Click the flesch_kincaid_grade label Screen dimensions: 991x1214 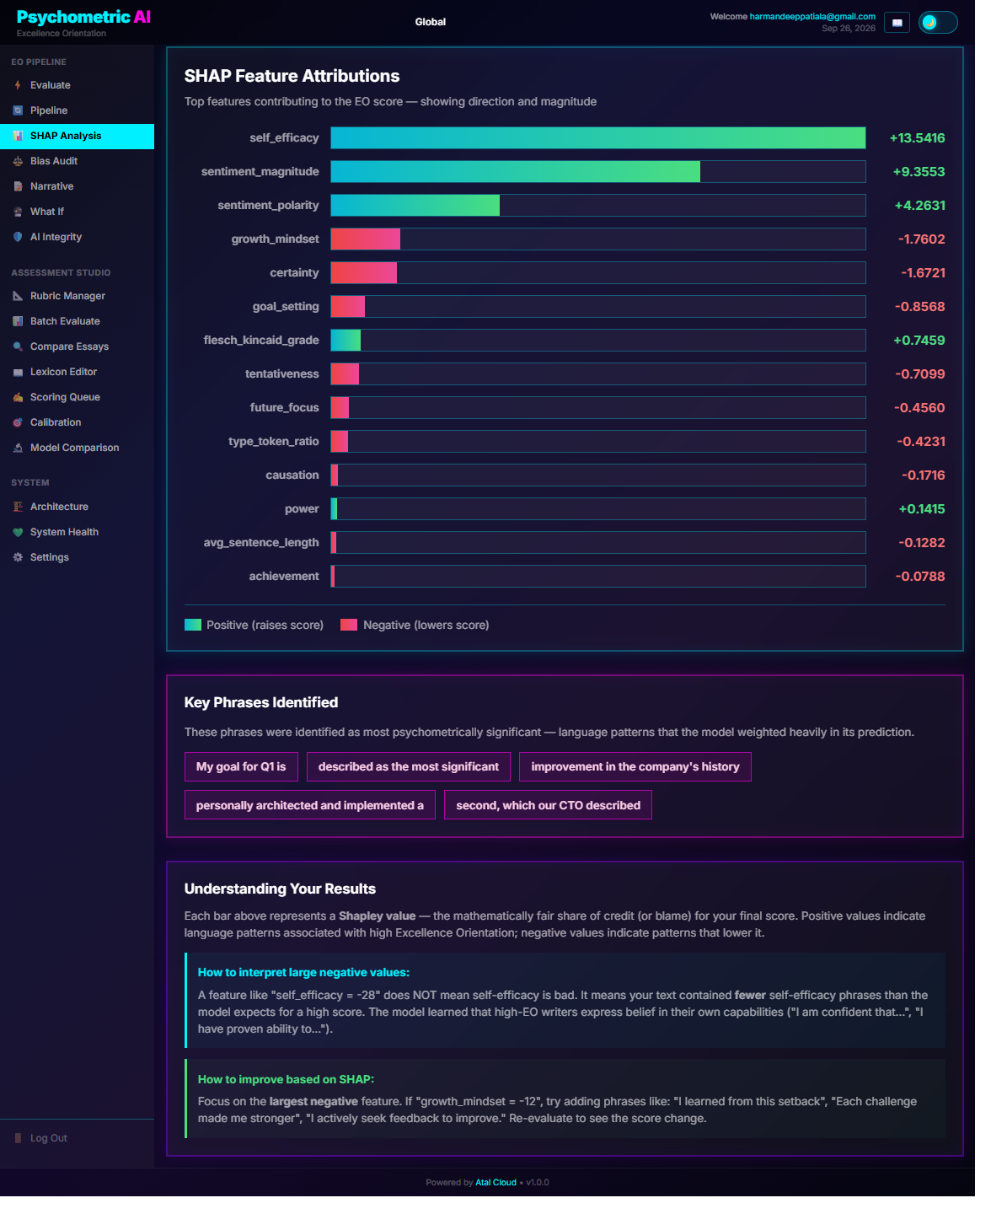pyautogui.click(x=261, y=341)
